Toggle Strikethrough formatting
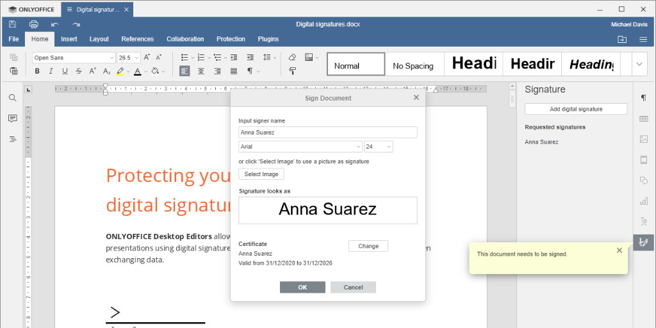 (79, 71)
